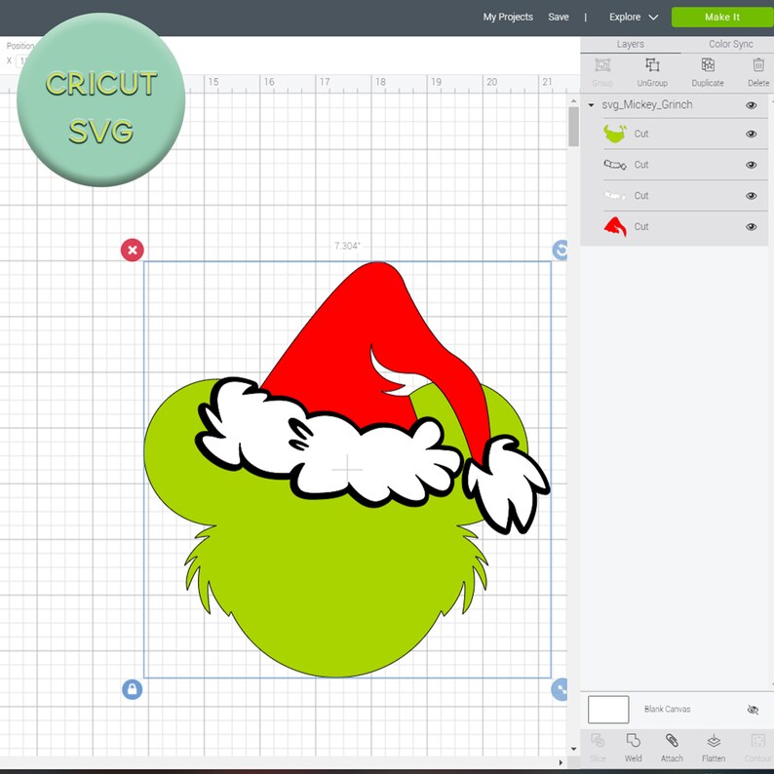This screenshot has height=774, width=774.
Task: Select the green Grinch face layer thumbnail
Action: click(614, 134)
